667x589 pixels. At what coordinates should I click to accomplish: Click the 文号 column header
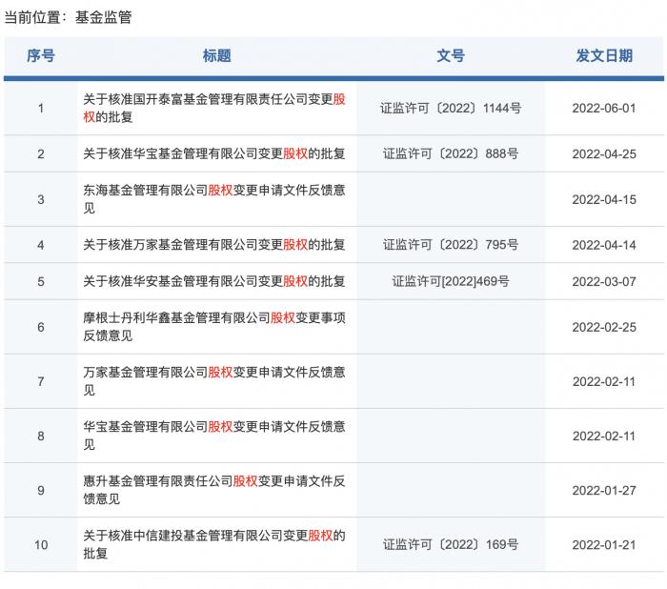[x=450, y=56]
